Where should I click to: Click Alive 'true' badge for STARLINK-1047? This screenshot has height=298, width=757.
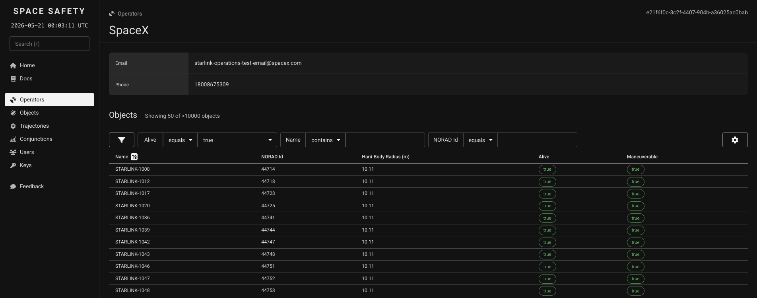pos(547,279)
